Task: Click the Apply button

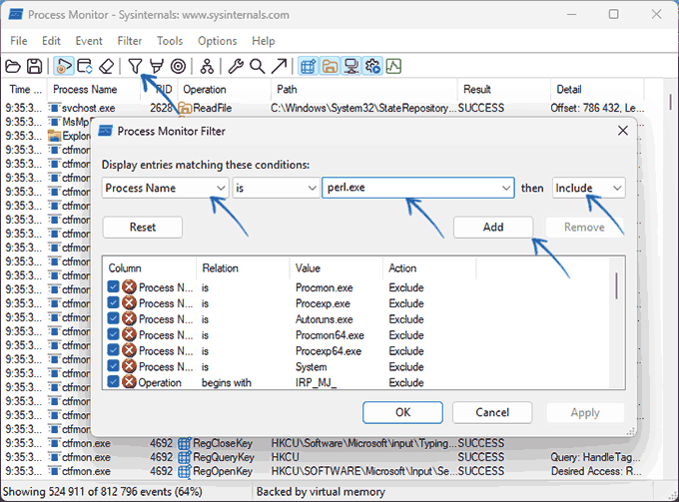Action: [x=585, y=412]
